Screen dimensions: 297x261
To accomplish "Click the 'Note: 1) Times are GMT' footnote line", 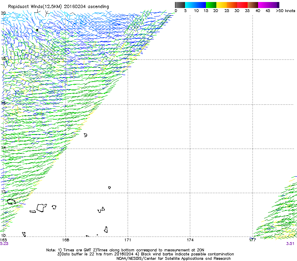I will [125, 250].
